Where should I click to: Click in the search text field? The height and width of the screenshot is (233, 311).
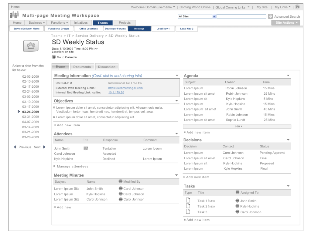point(241,16)
